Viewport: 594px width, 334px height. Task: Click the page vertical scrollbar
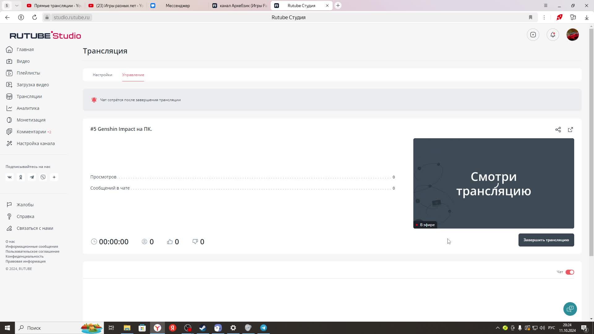[x=591, y=142]
